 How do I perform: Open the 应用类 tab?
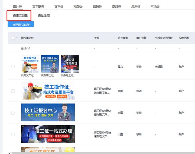click(x=136, y=7)
